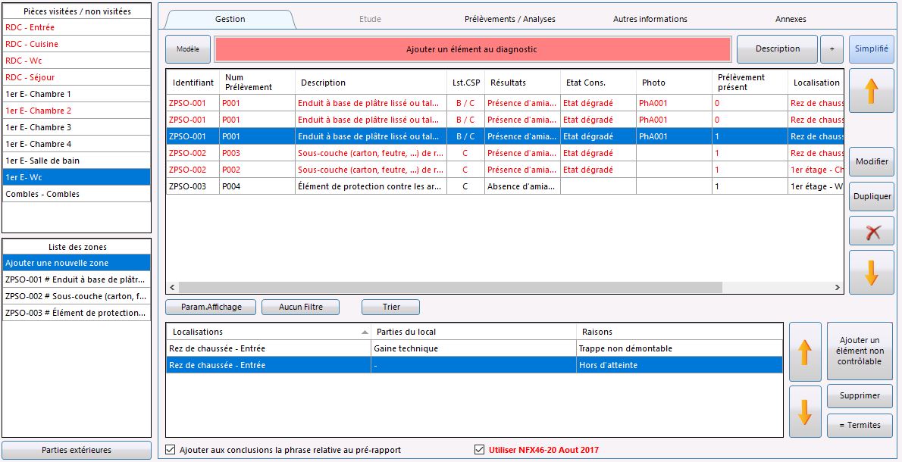Image resolution: width=902 pixels, height=462 pixels.
Task: Open the Etude tab
Action: [x=370, y=19]
